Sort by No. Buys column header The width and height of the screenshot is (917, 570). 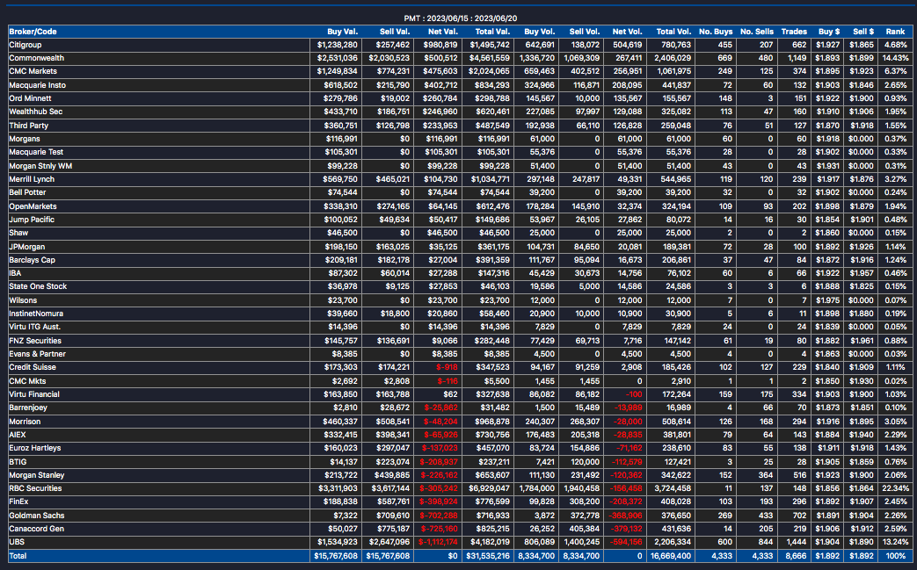point(716,32)
